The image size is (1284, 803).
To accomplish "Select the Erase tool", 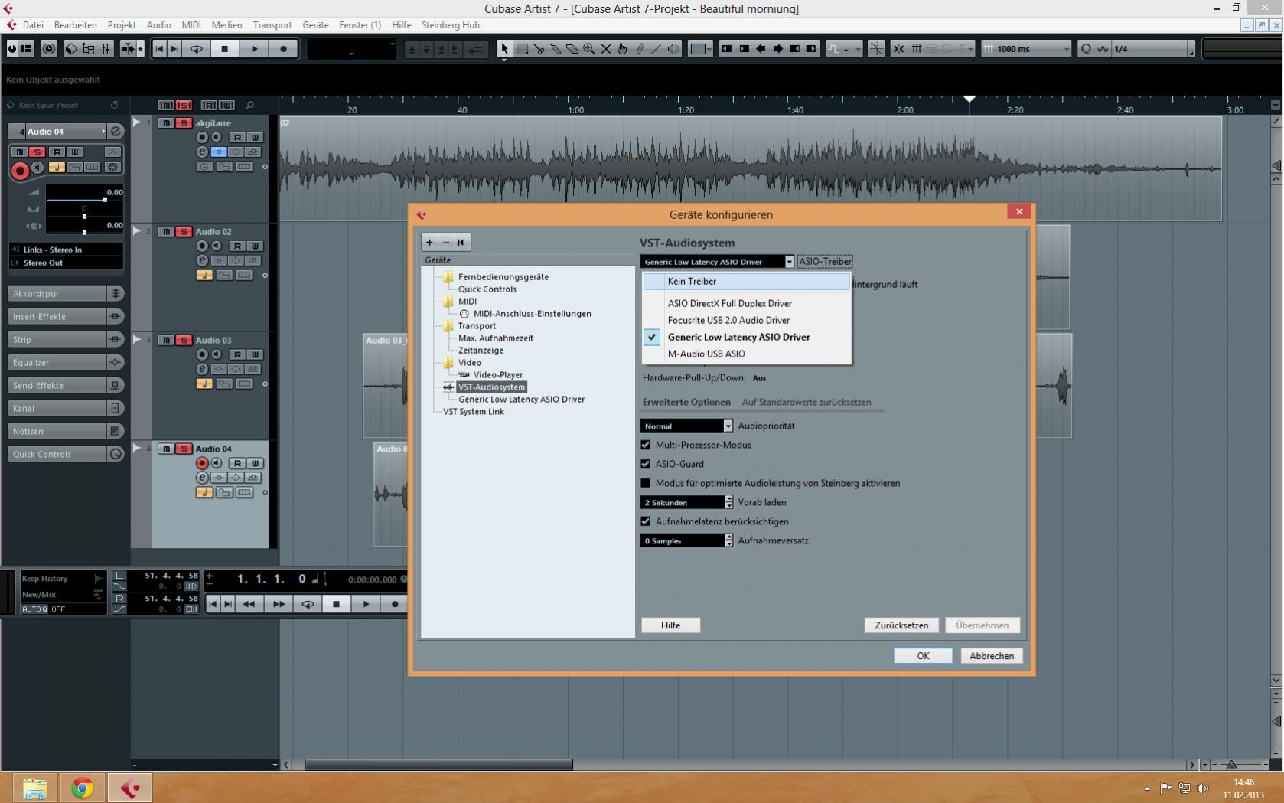I will pos(572,49).
